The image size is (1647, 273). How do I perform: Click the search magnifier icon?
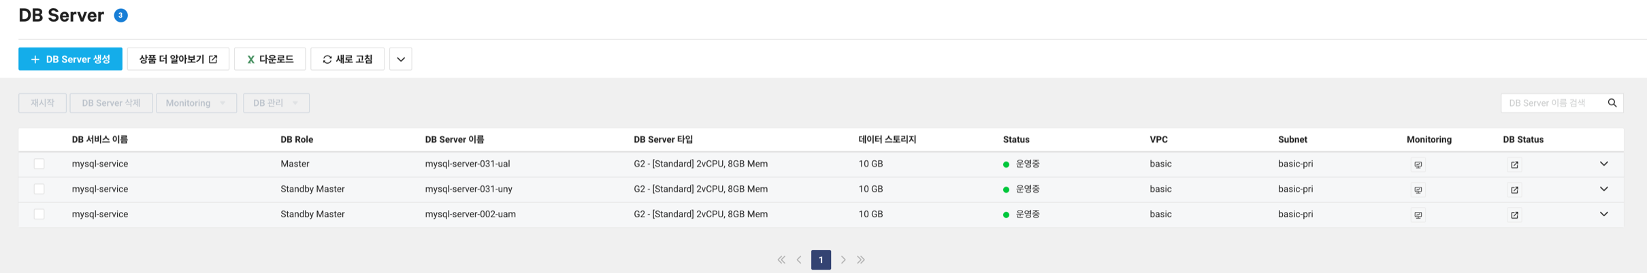1612,103
